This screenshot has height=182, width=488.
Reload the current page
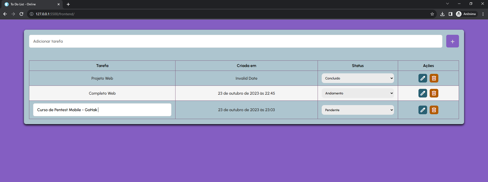click(21, 14)
